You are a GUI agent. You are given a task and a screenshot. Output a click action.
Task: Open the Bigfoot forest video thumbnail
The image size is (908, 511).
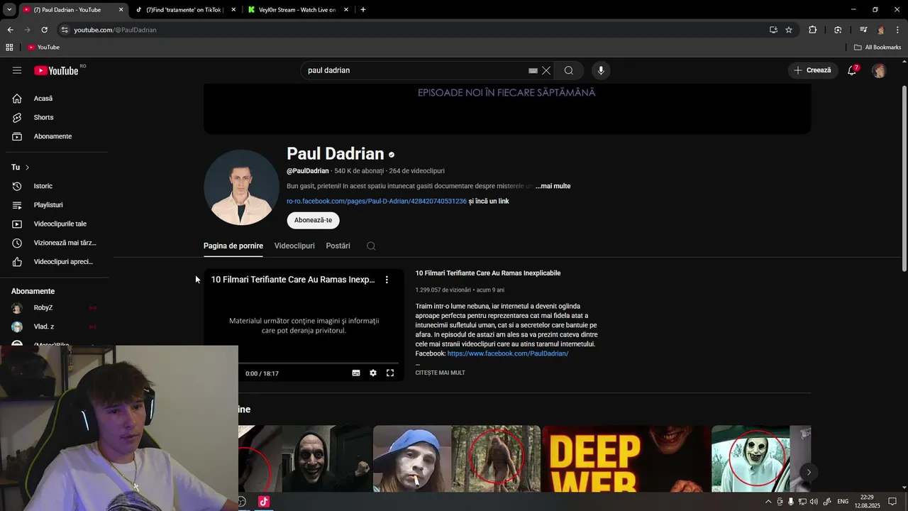pyautogui.click(x=456, y=458)
